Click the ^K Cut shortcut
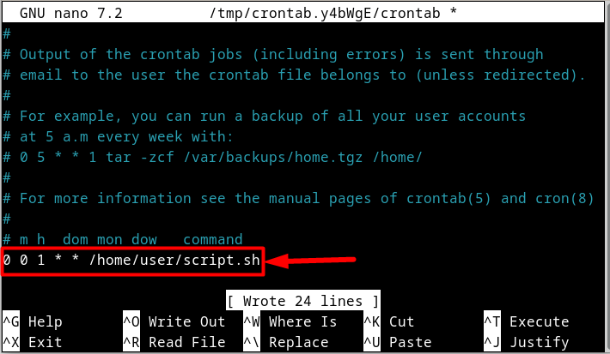Image resolution: width=610 pixels, height=354 pixels. click(387, 321)
